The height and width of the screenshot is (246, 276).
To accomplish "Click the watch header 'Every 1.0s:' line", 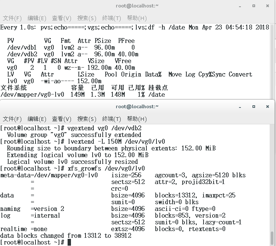I will (135, 27).
